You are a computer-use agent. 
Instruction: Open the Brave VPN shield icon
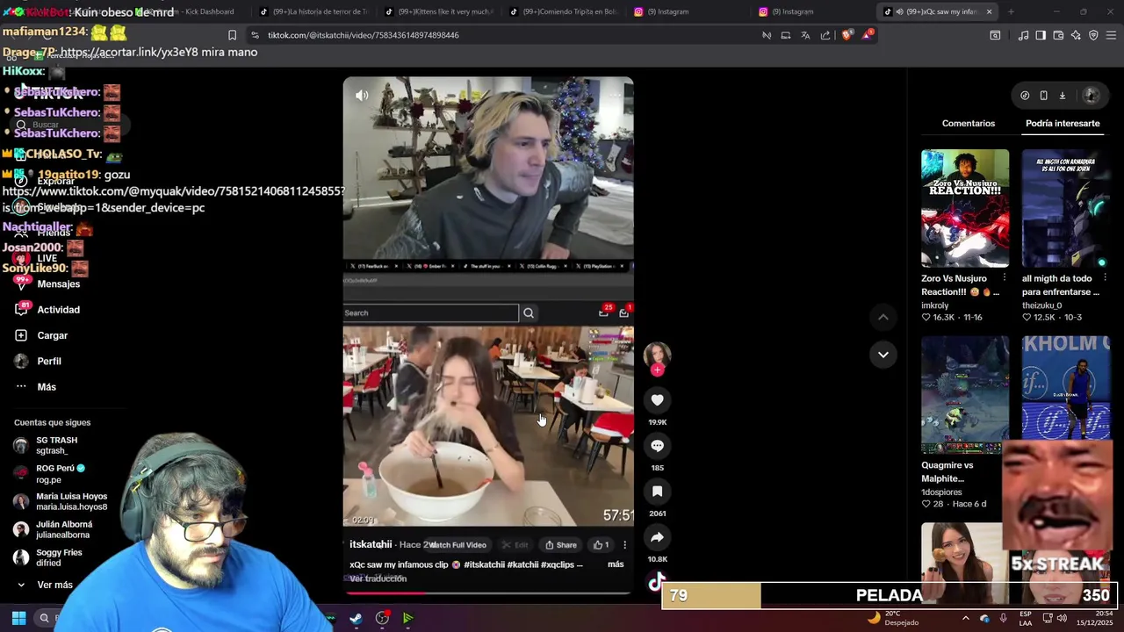click(x=1093, y=35)
